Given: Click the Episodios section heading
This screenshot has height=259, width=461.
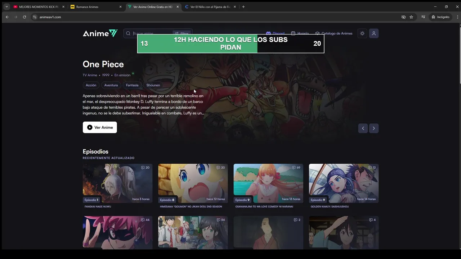Looking at the screenshot, I should pos(95,151).
